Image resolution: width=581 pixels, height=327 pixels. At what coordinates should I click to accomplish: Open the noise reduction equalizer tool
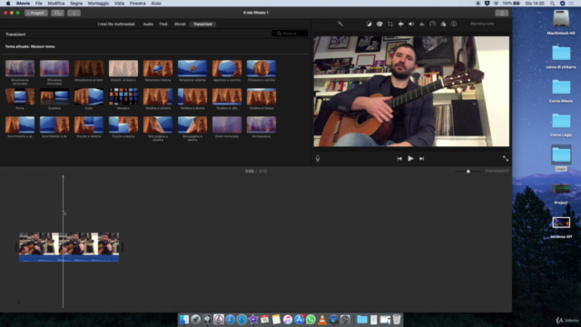pos(421,24)
